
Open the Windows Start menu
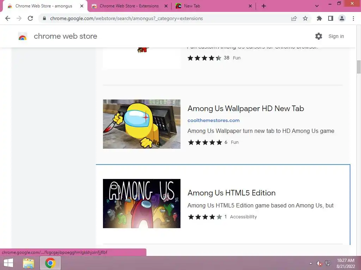[8, 263]
